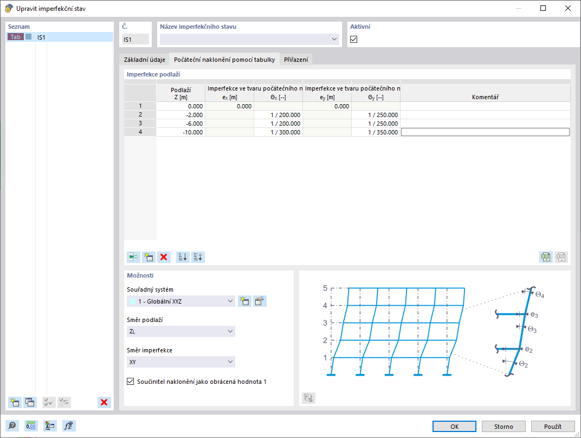
Task: Click the select all check icon in the list toolbar
Action: click(x=49, y=402)
